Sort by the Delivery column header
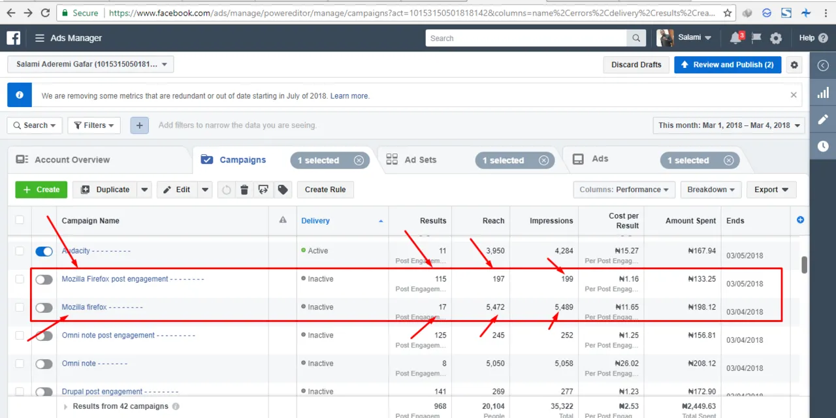The image size is (836, 418). (342, 221)
